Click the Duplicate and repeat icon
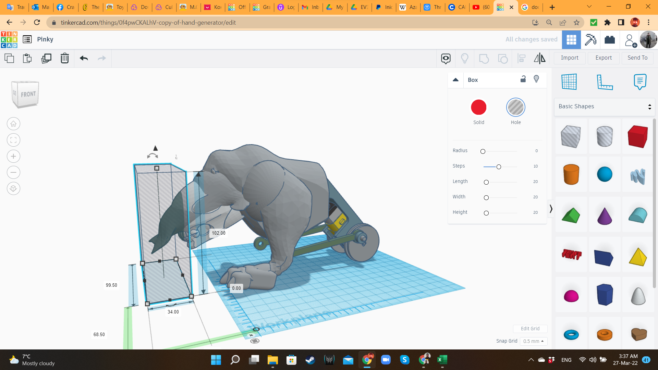This screenshot has width=658, height=370. (46, 58)
